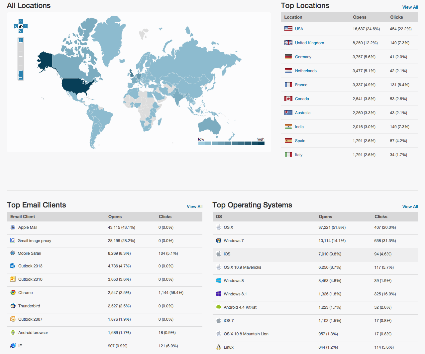
Task: Click the Germany flag icon
Action: tap(288, 57)
